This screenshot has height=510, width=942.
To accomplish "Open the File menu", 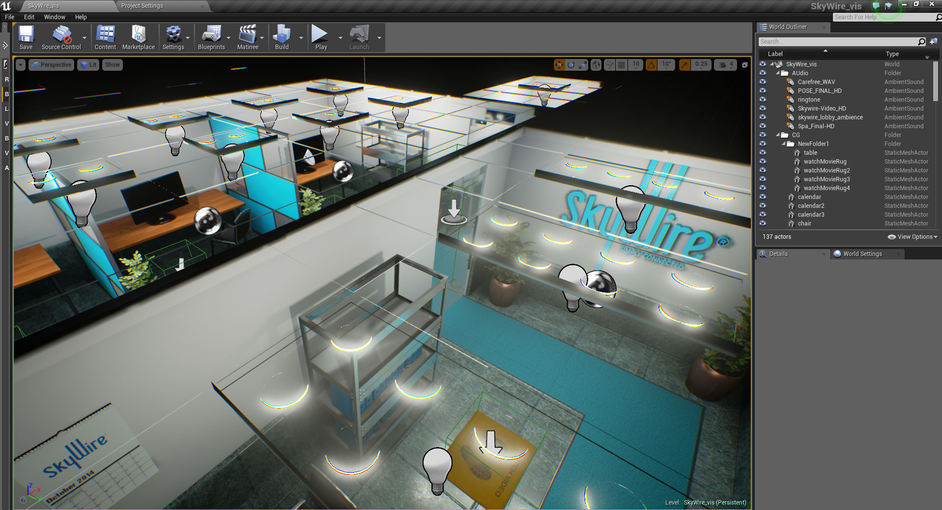I will coord(10,17).
